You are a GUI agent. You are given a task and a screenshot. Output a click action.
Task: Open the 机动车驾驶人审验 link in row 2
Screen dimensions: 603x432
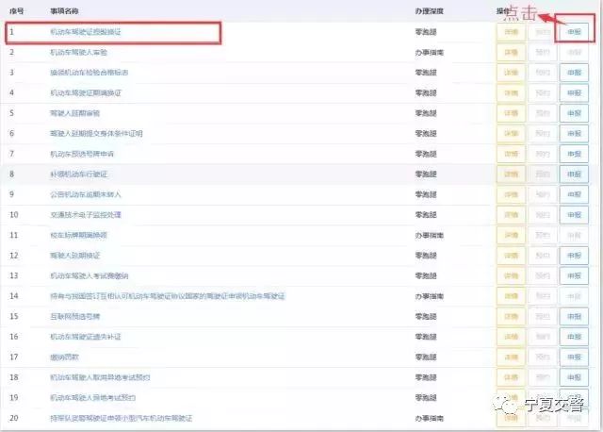click(78, 53)
